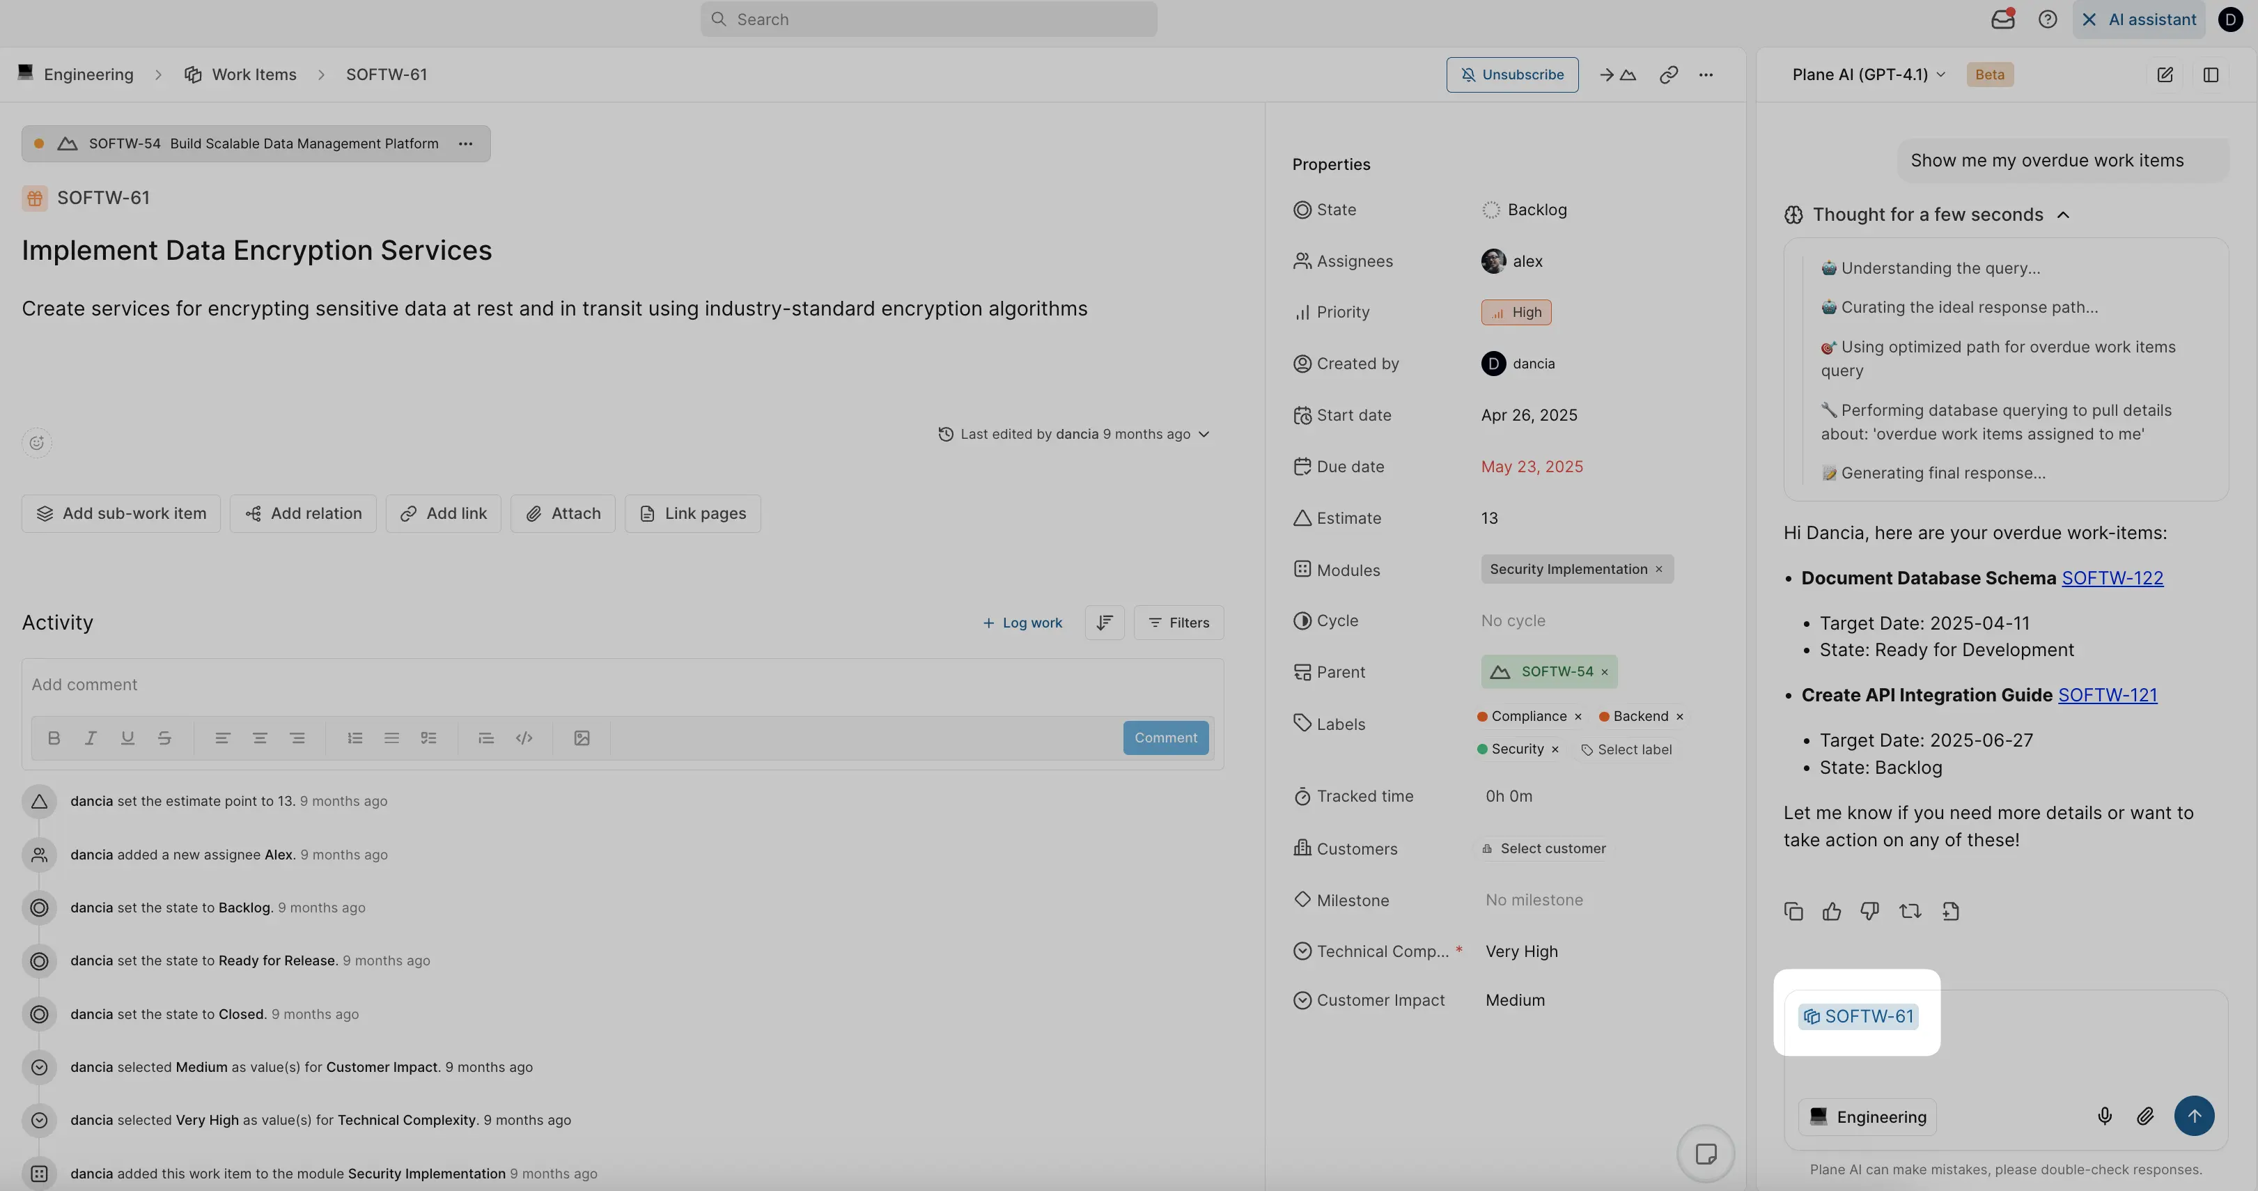Screen dimensions: 2258x1191
Task: Open Work Items breadcrumb
Action: pyautogui.click(x=254, y=75)
